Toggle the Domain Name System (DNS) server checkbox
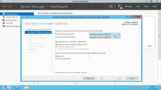 [x=56, y=44]
